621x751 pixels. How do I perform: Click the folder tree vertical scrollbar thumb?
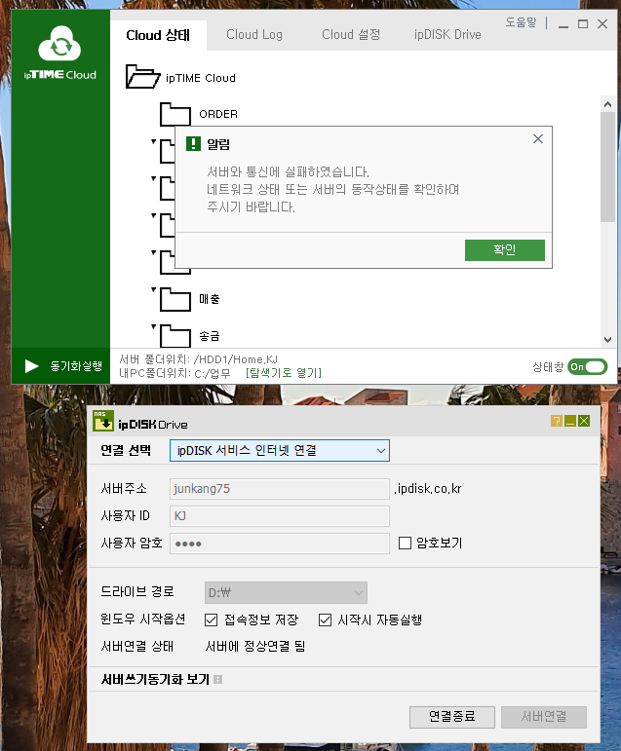point(607,167)
